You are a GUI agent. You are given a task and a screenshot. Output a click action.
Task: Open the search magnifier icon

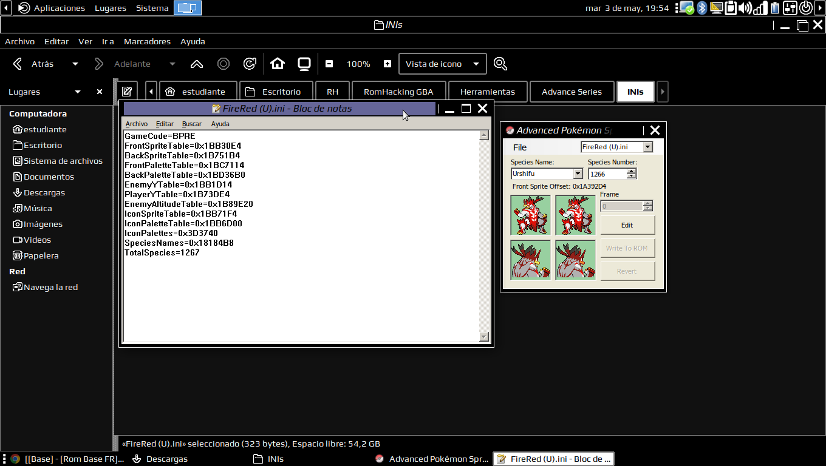pyautogui.click(x=500, y=64)
